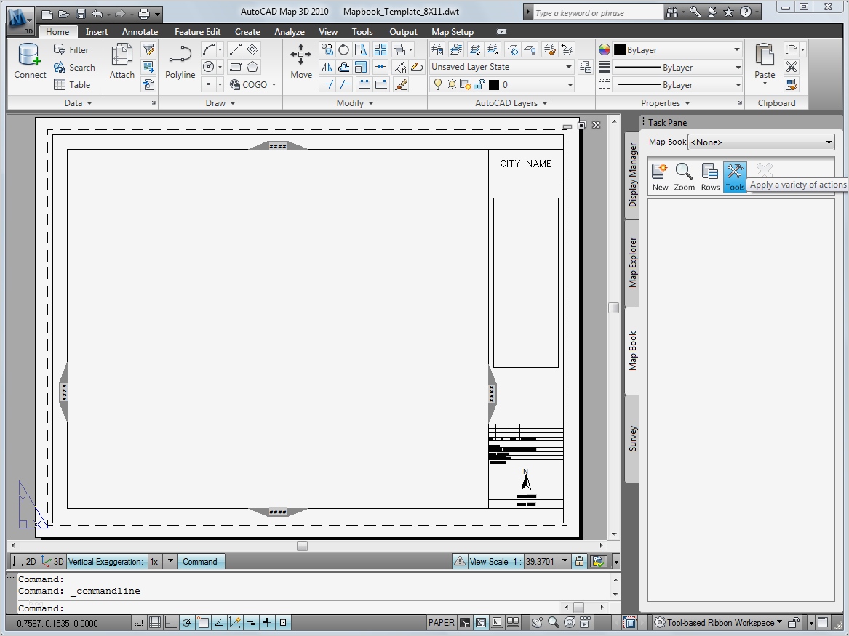The image size is (849, 636).
Task: Open the Map Setup ribbon tab
Action: [x=452, y=32]
